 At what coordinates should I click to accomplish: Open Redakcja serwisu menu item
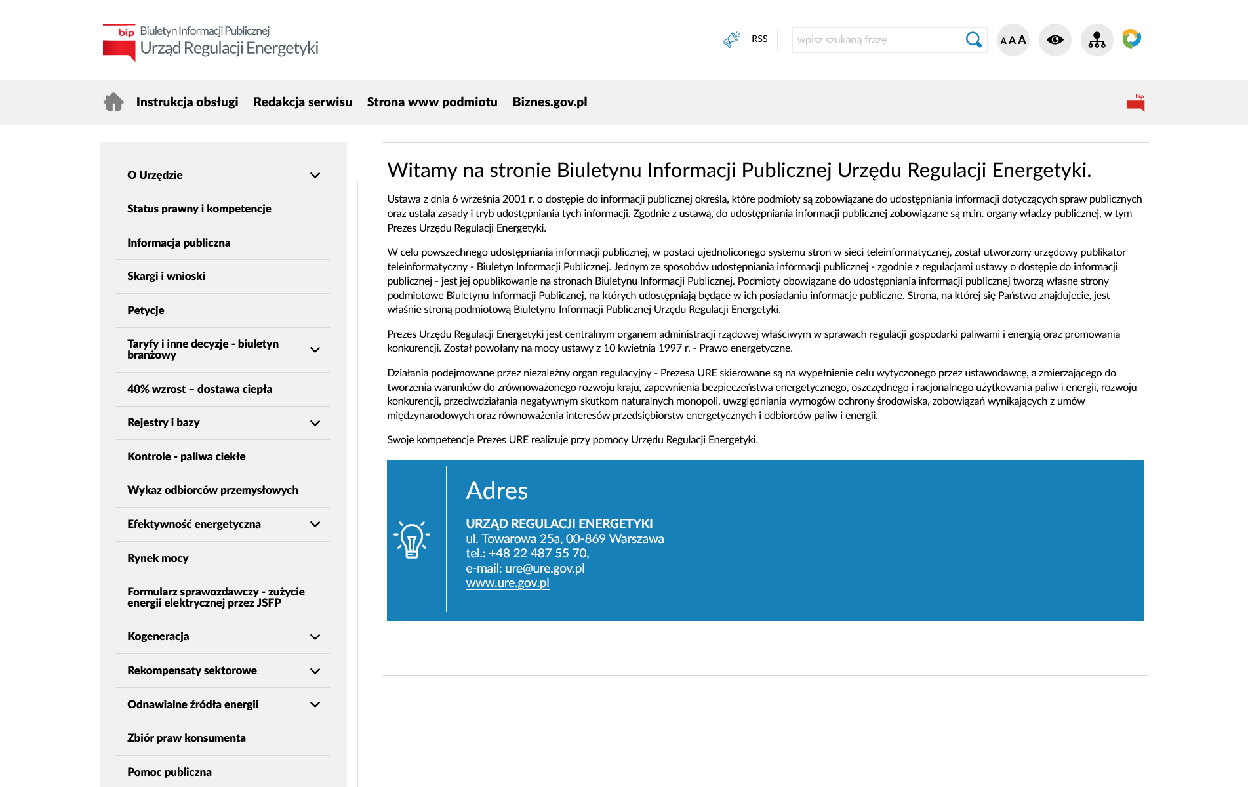click(302, 102)
